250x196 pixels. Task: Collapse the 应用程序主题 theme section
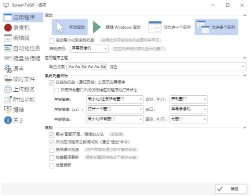tap(244, 58)
